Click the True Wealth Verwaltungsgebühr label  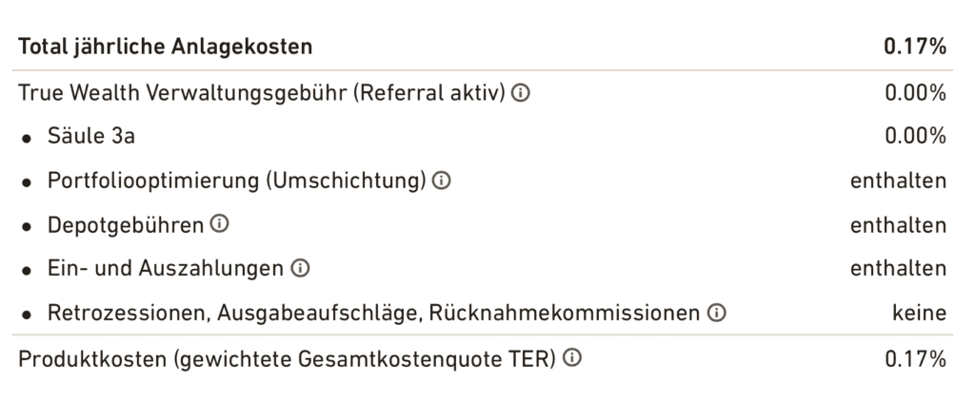pos(261,93)
